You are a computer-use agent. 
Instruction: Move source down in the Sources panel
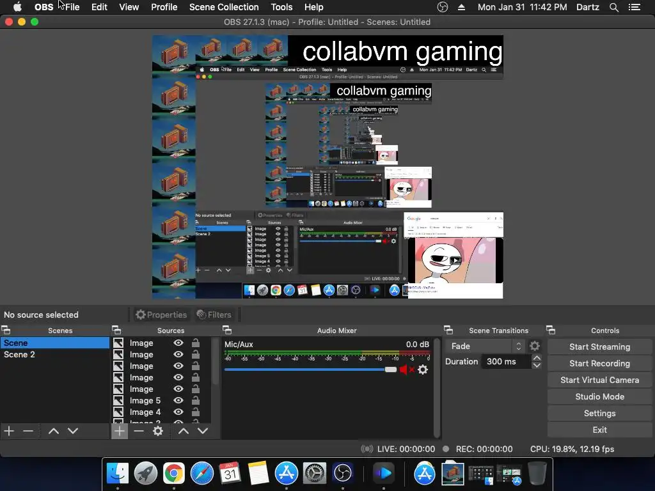(203, 431)
